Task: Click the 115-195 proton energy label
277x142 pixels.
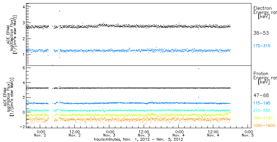Action: coord(262,103)
